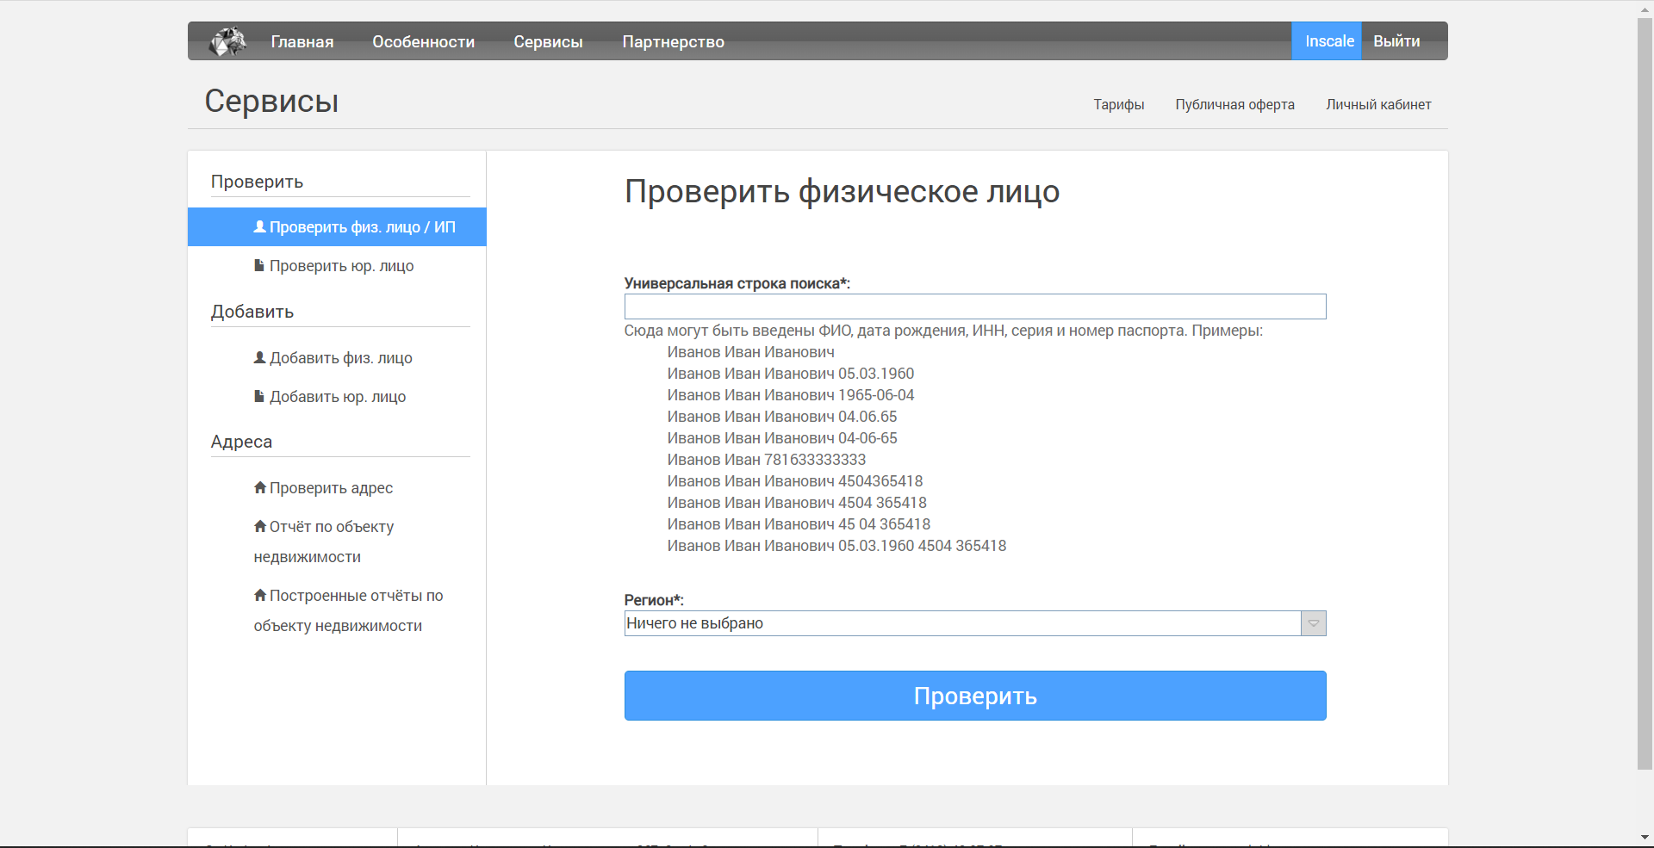Click the site logo in navbar

[x=228, y=41]
